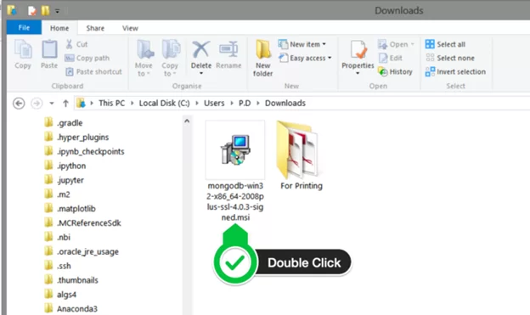This screenshot has width=530, height=315.
Task: Click Invert selection in the ribbon
Action: (455, 71)
